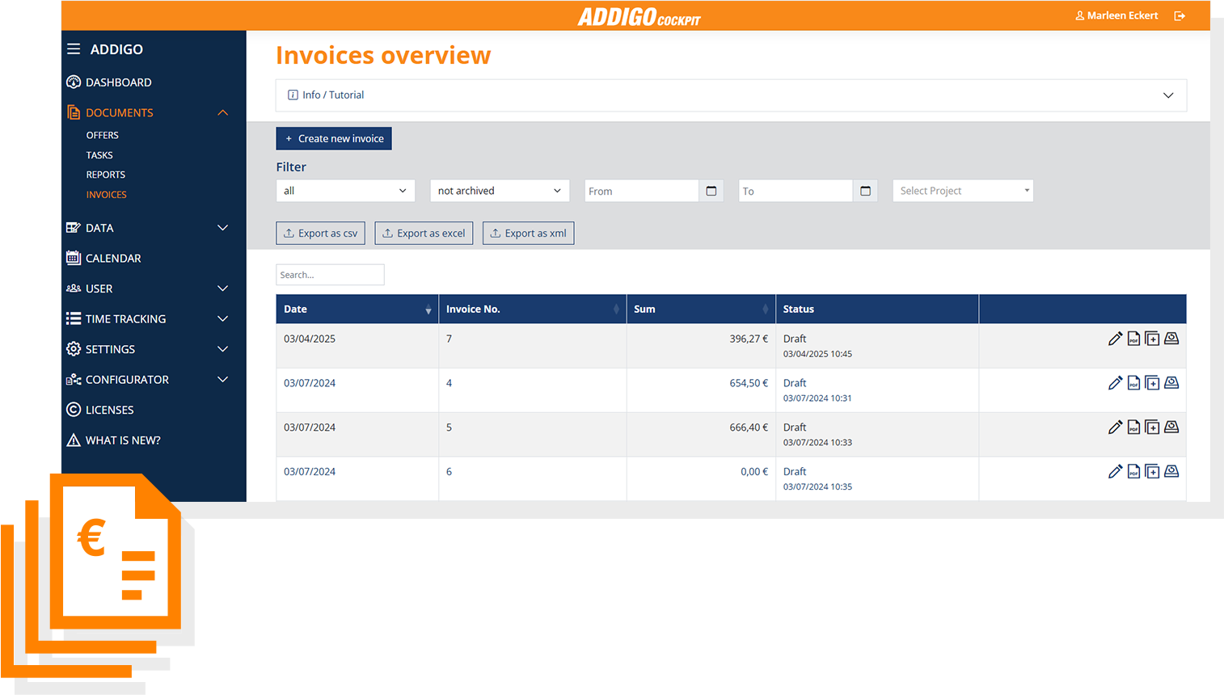Open PDF of invoice 6
This screenshot has height=695, width=1224.
[x=1133, y=472]
